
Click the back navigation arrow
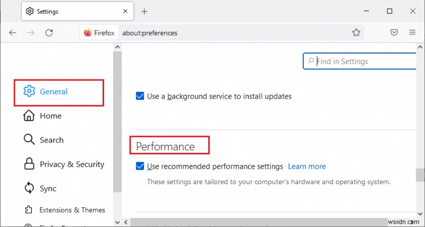point(13,33)
